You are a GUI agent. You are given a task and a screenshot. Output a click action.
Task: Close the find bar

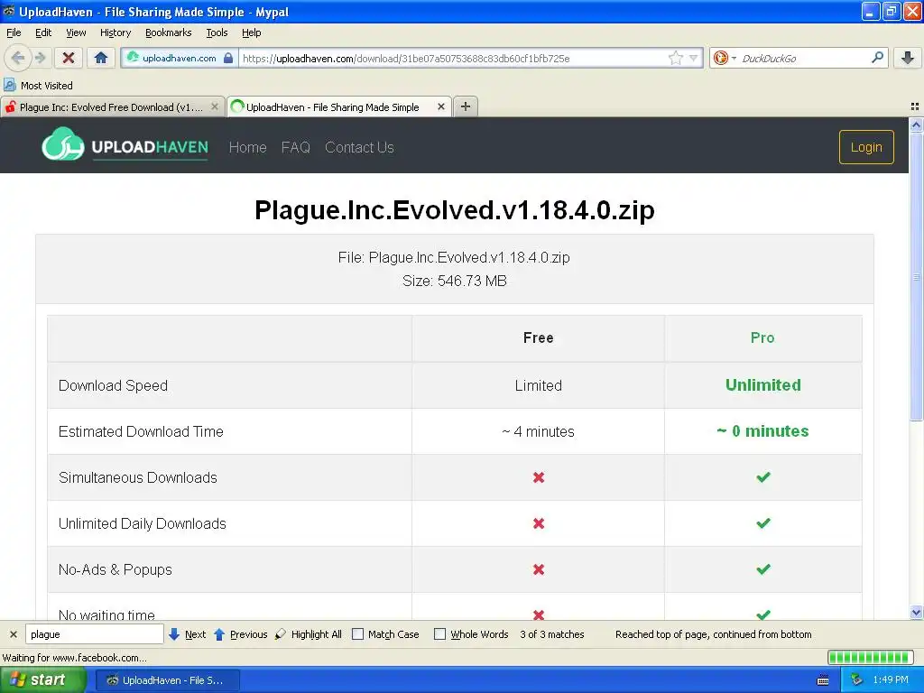pyautogui.click(x=13, y=634)
